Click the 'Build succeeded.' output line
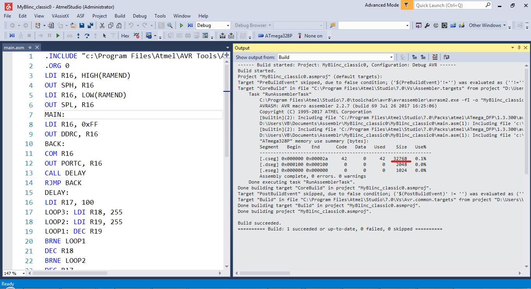Screen dimensions: 531x289 click(260, 223)
